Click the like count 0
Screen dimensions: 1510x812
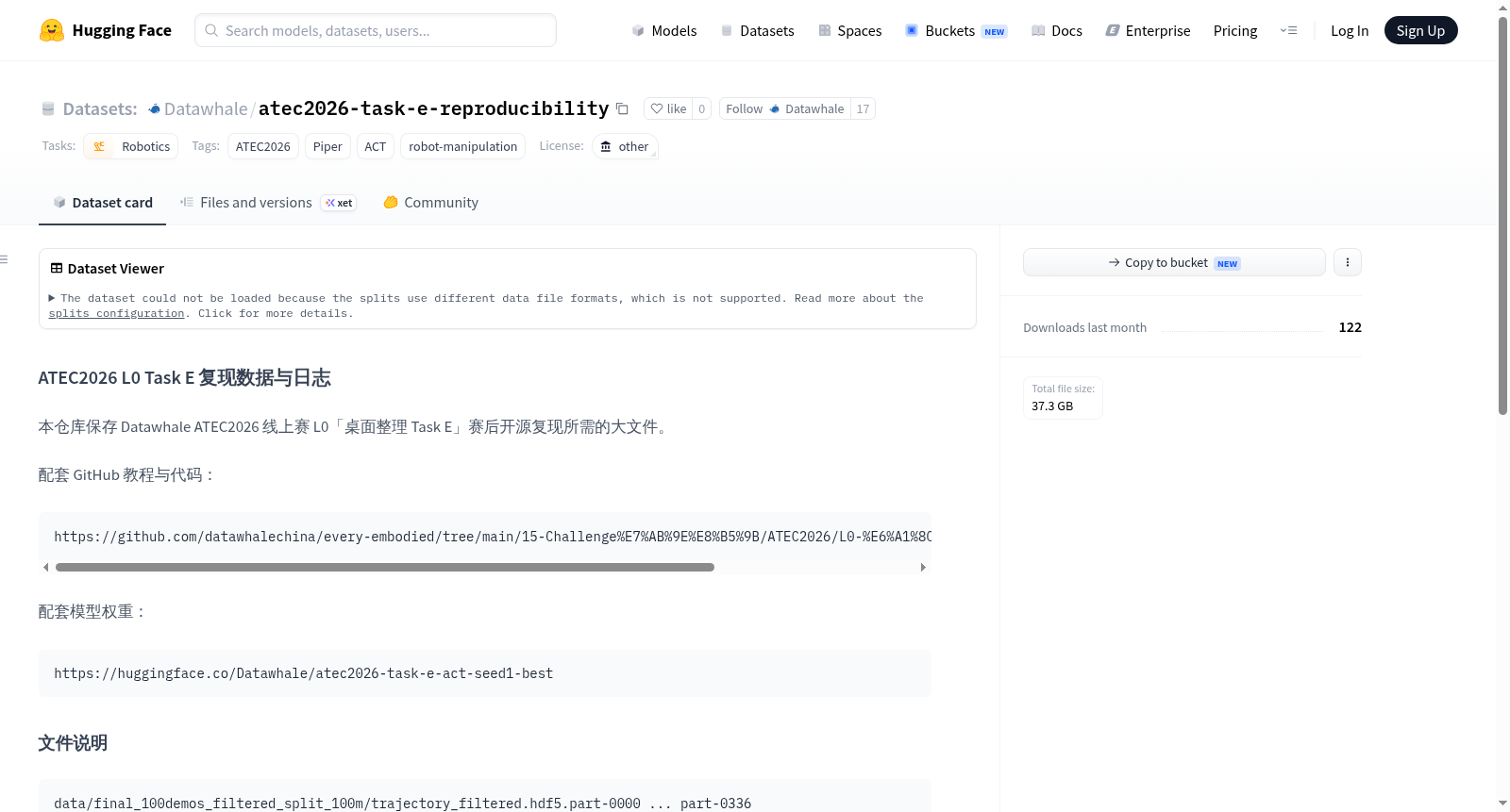click(x=702, y=108)
